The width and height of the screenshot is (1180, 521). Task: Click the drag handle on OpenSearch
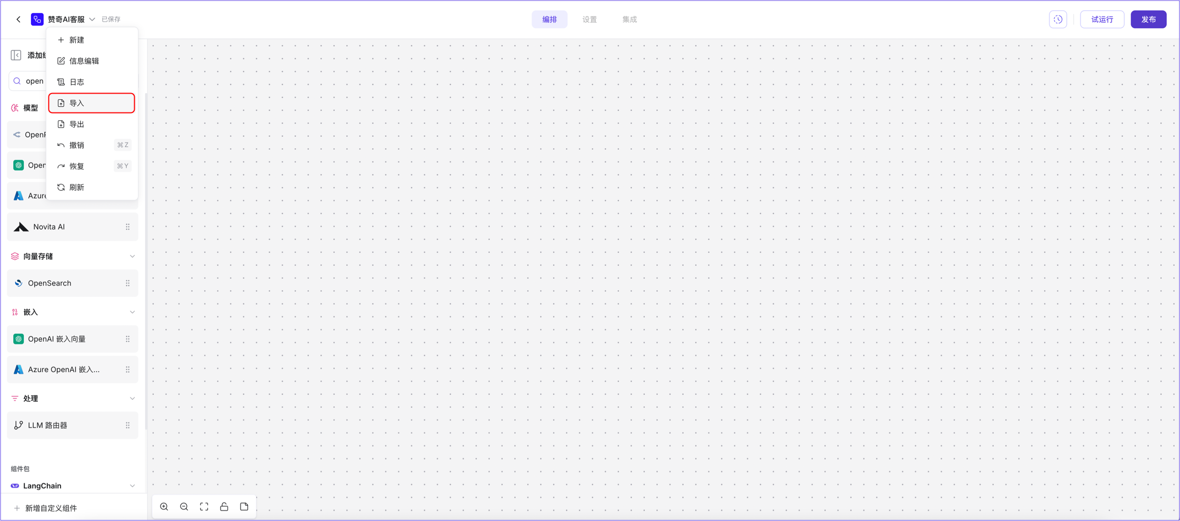(127, 283)
